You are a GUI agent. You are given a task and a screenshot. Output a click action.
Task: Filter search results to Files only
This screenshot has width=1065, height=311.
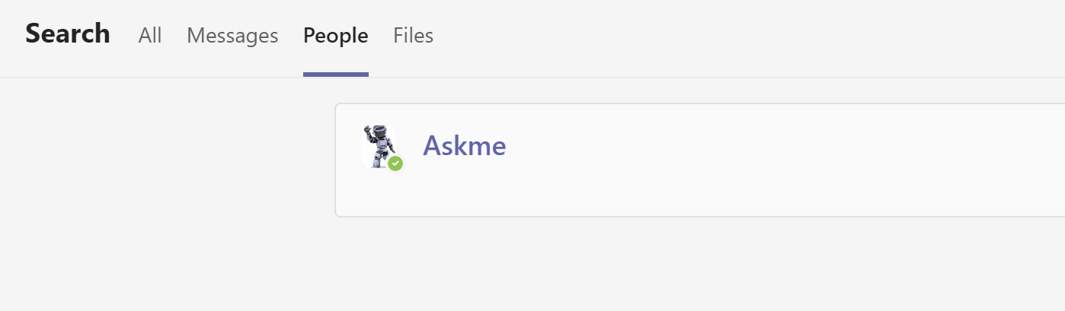[413, 35]
